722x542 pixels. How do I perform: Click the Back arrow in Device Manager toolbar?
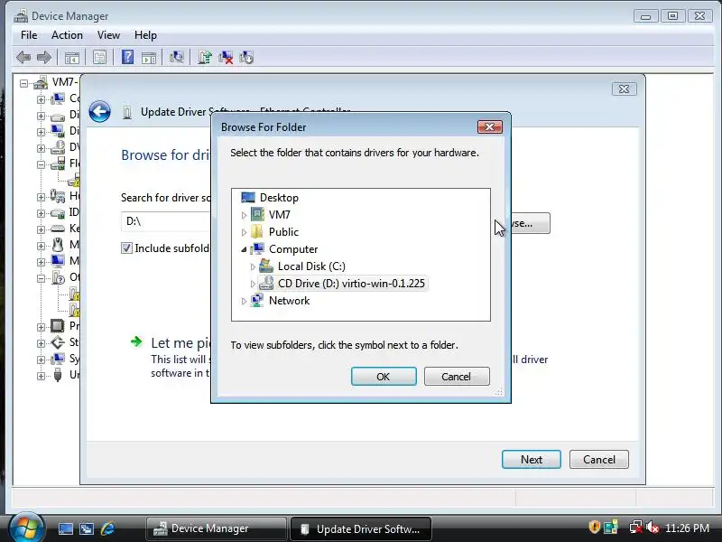pos(23,58)
